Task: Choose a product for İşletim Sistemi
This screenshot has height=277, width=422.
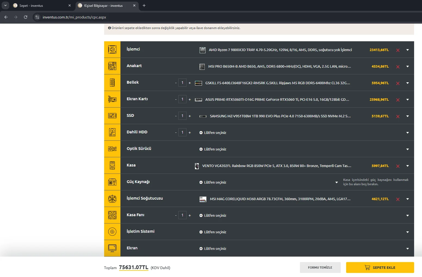Action: point(213,232)
